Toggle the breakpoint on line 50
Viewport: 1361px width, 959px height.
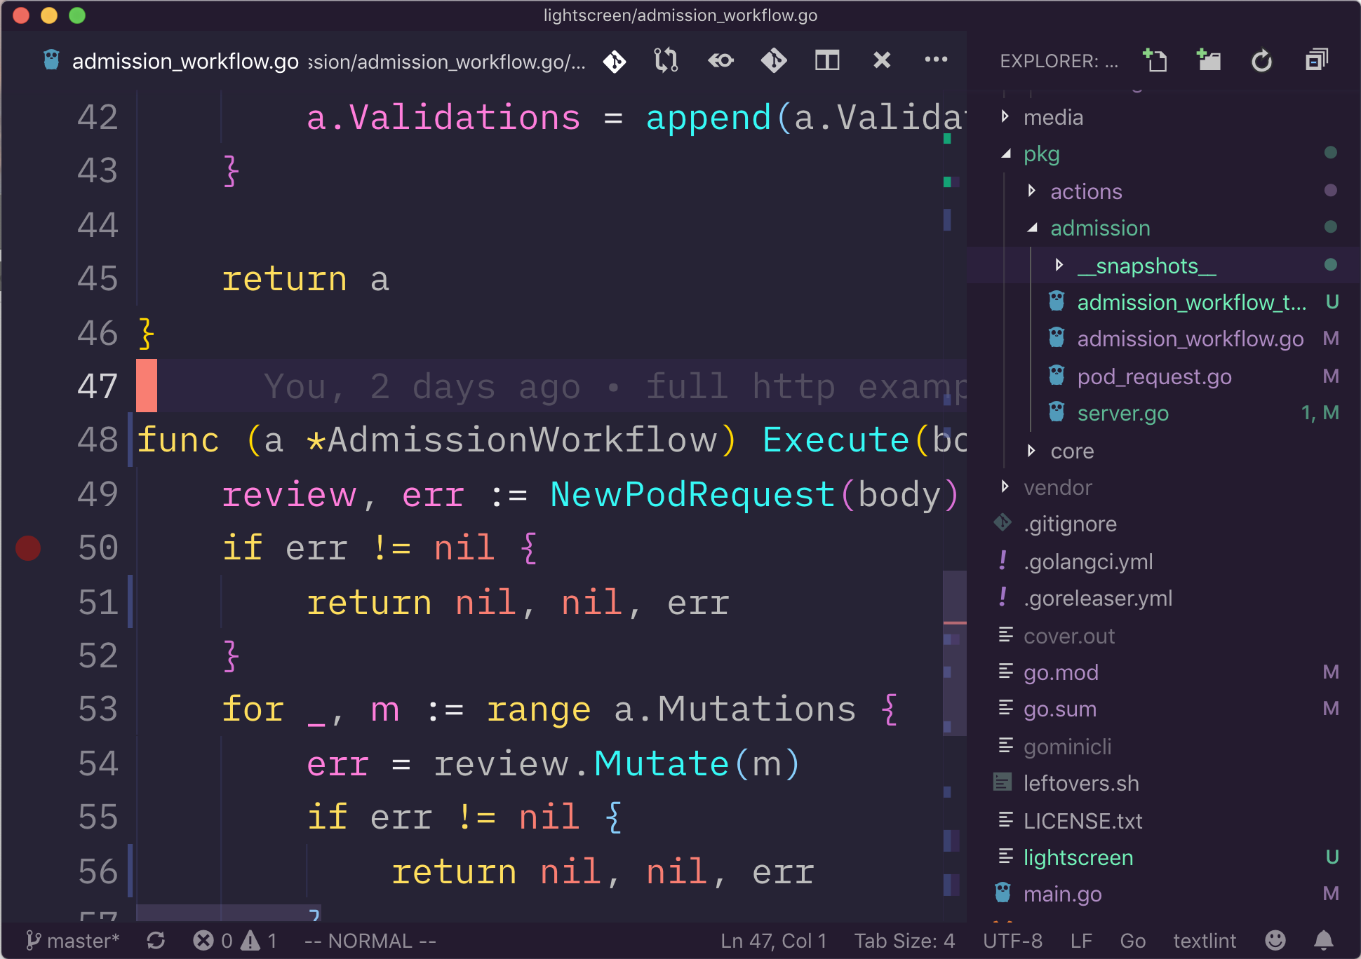click(x=28, y=548)
